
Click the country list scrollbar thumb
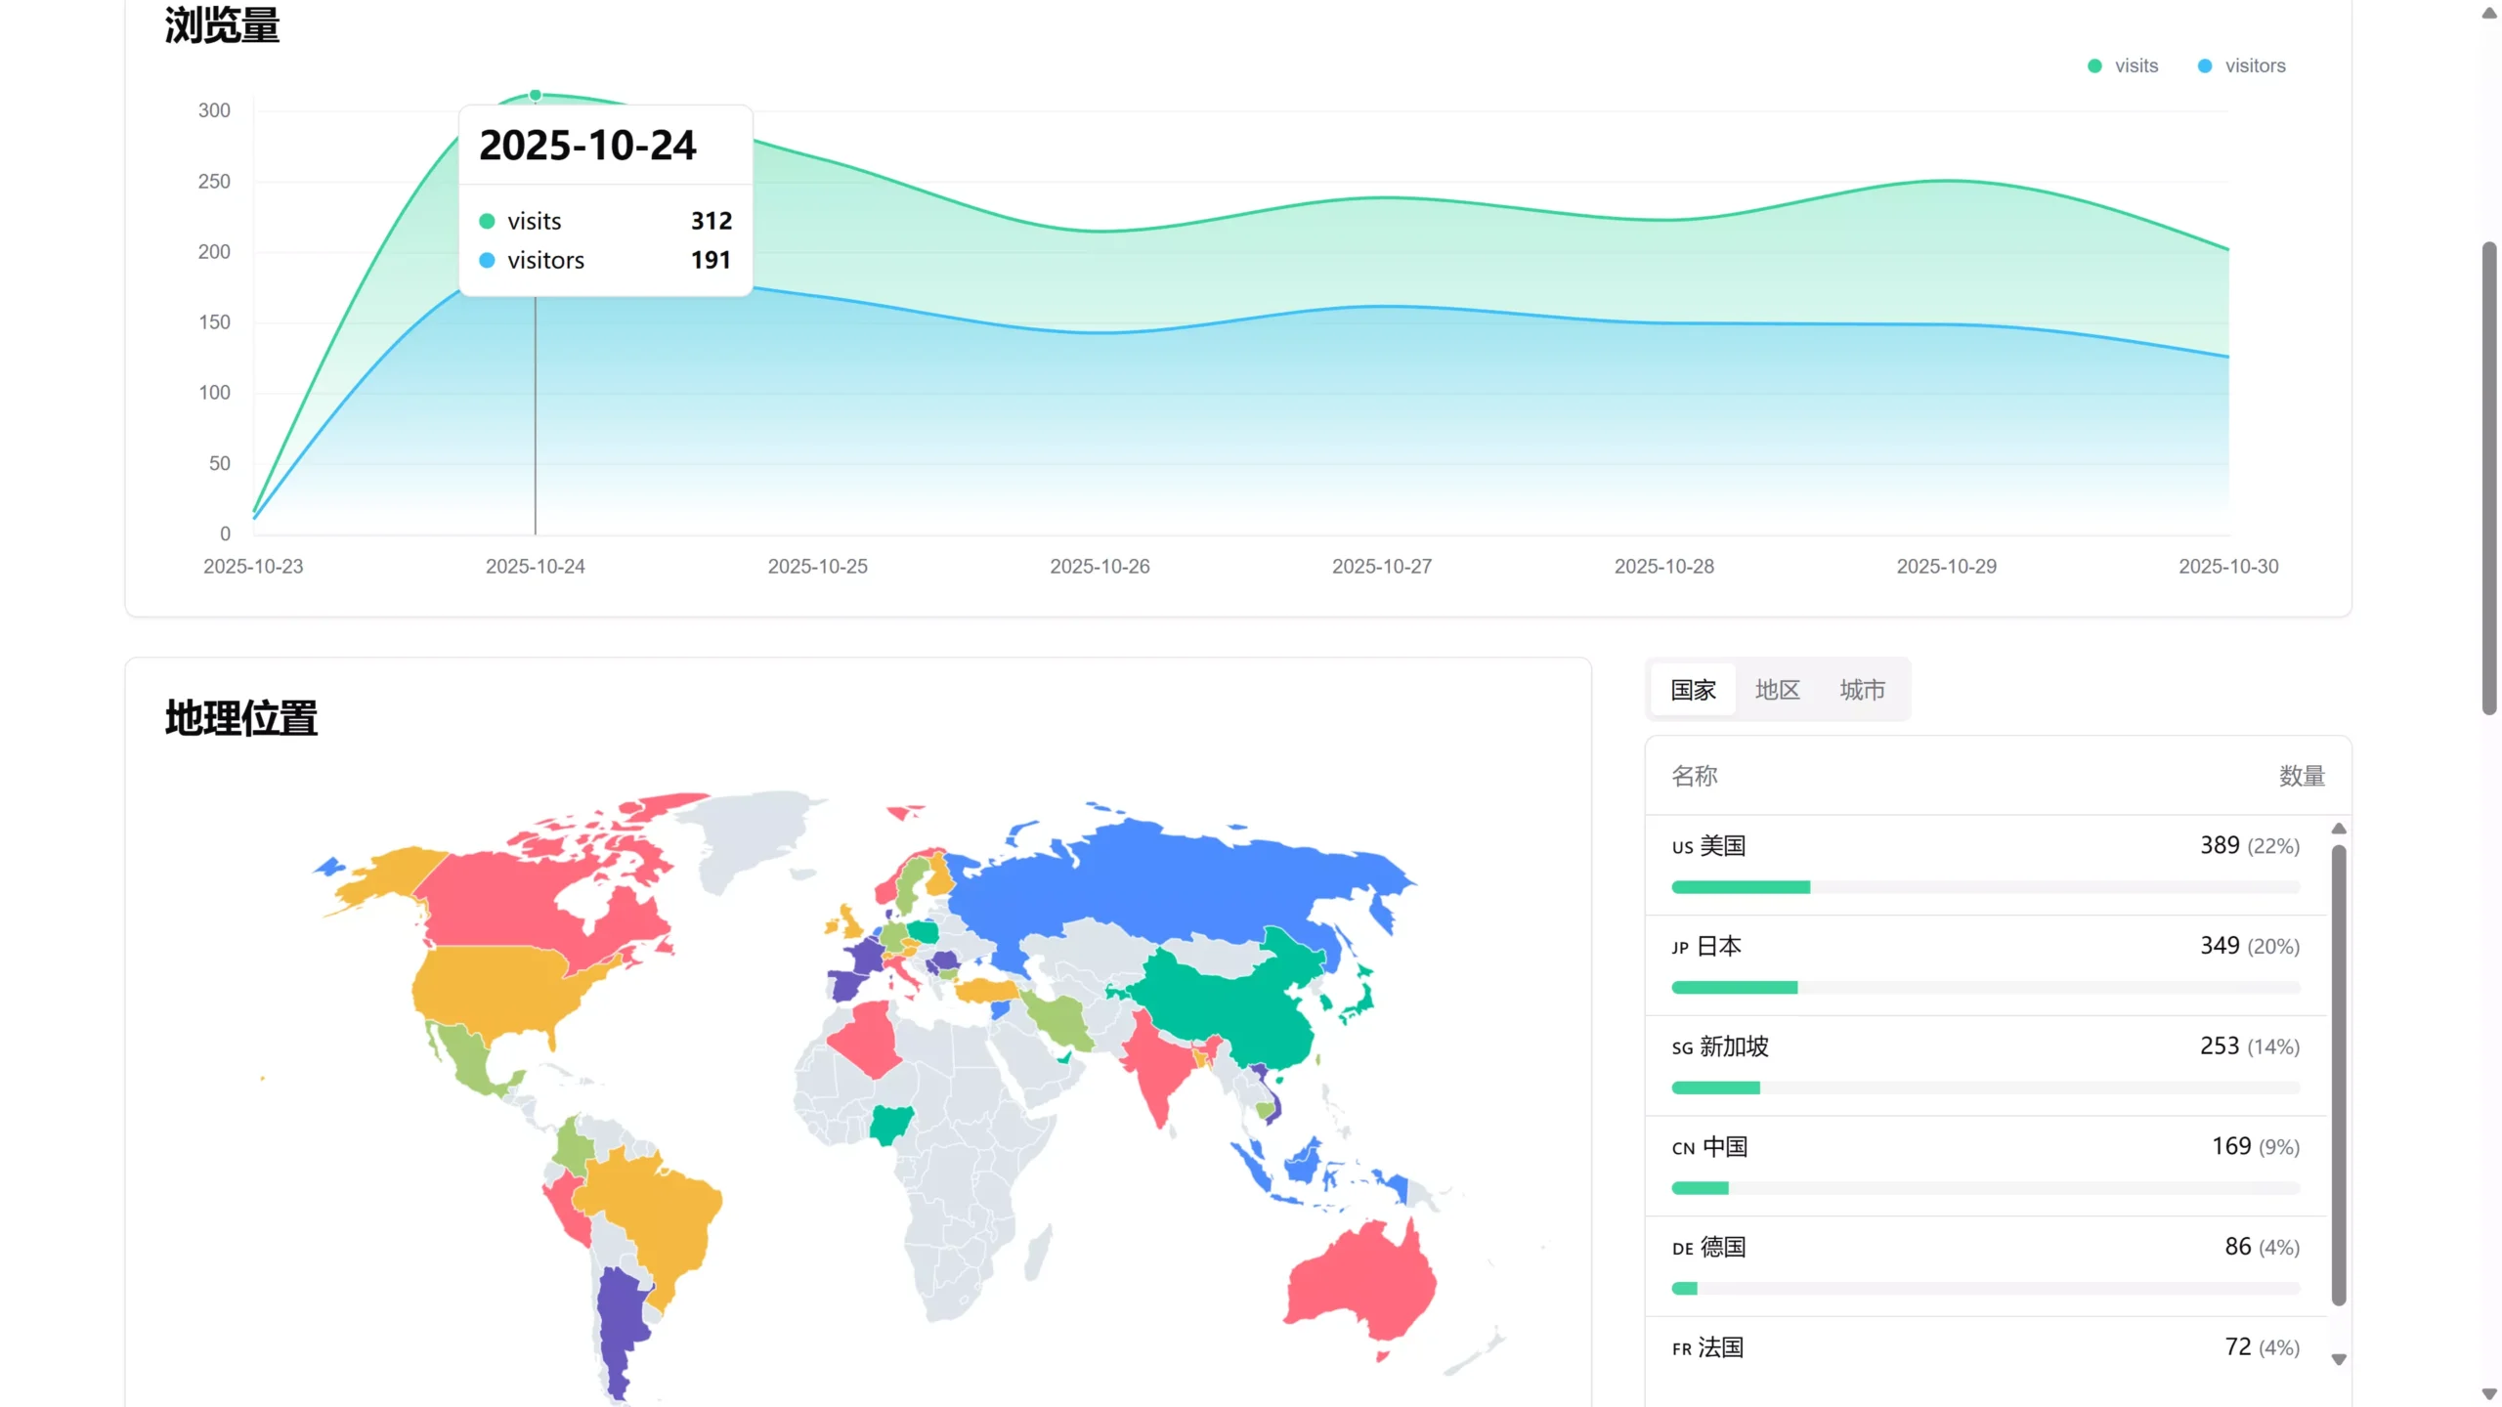(2339, 1075)
